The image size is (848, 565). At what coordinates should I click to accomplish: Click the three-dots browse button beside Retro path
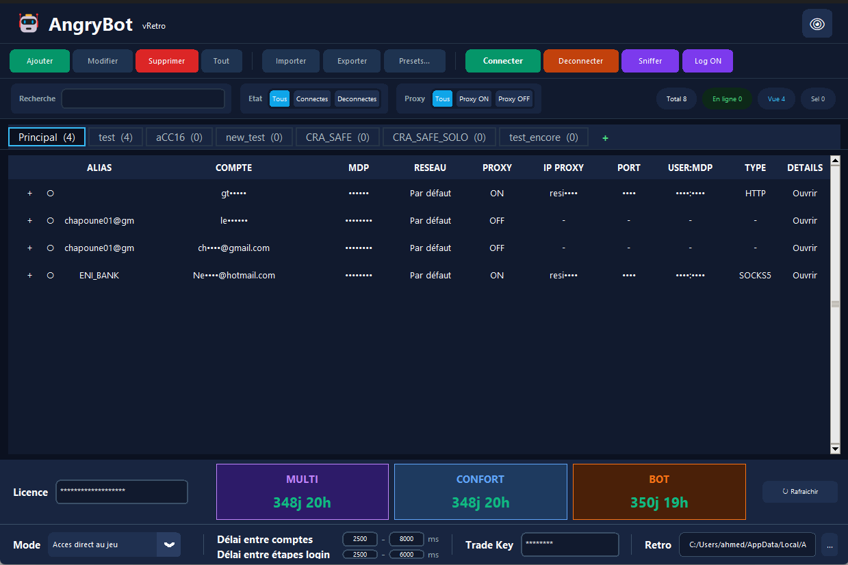coord(830,545)
